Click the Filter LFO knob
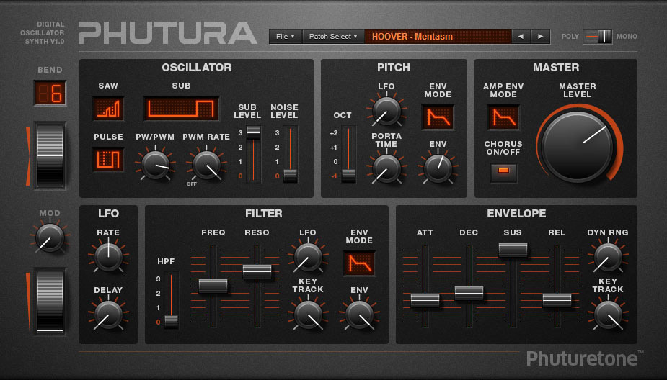 308,257
